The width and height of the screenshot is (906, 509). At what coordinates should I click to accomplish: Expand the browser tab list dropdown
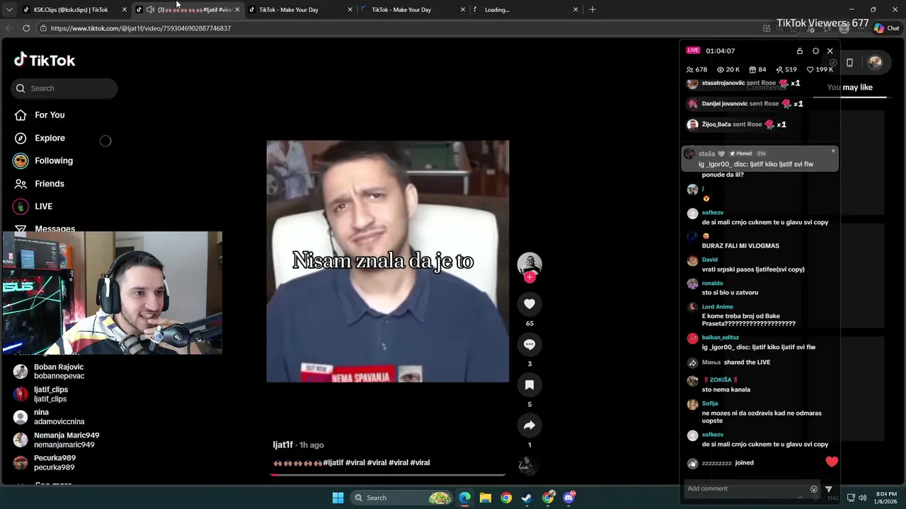pos(8,10)
